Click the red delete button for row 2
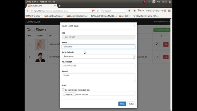Viewport: 197px width, 111px height. 166,57
